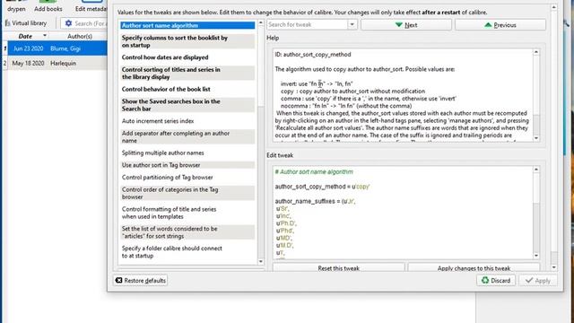Select the articles for sort strings tweak
Image resolution: width=574 pixels, height=323 pixels.
pyautogui.click(x=187, y=232)
